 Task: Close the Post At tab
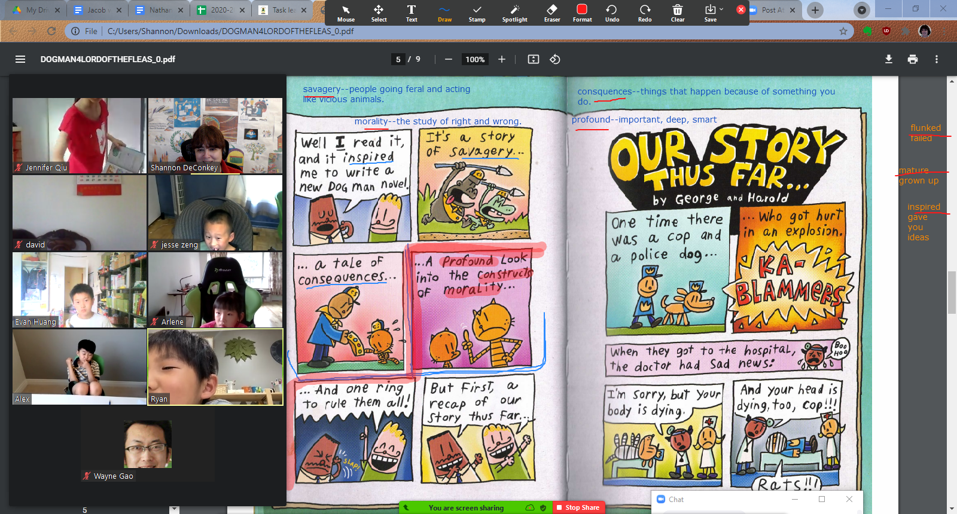coord(793,10)
